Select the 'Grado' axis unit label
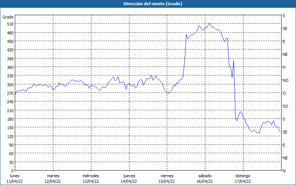This screenshot has height=185, width=296. [8, 17]
